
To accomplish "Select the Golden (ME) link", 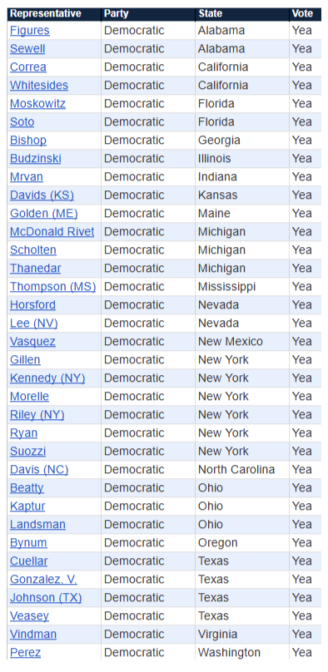I will (x=44, y=214).
